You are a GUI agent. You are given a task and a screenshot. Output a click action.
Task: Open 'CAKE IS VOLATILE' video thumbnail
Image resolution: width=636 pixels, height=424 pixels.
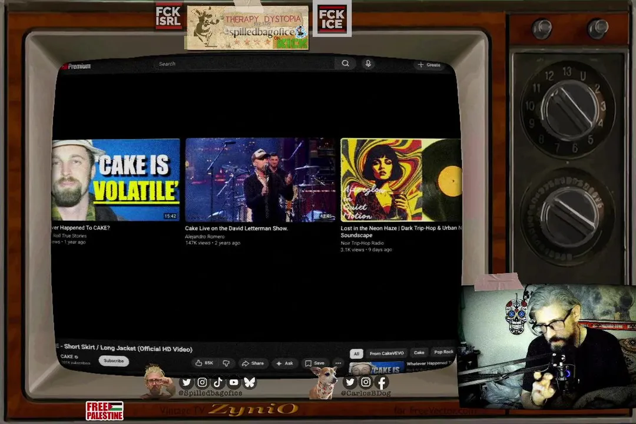click(116, 180)
